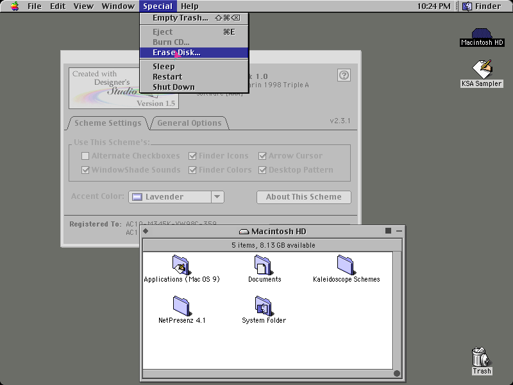Click the resize corner of Macintosh HD window
The height and width of the screenshot is (385, 513).
point(397,373)
